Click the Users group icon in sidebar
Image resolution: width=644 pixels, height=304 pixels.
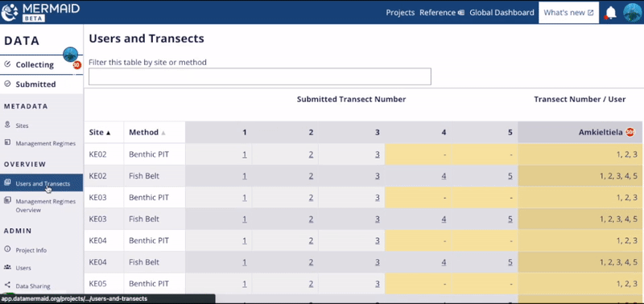[x=7, y=268]
